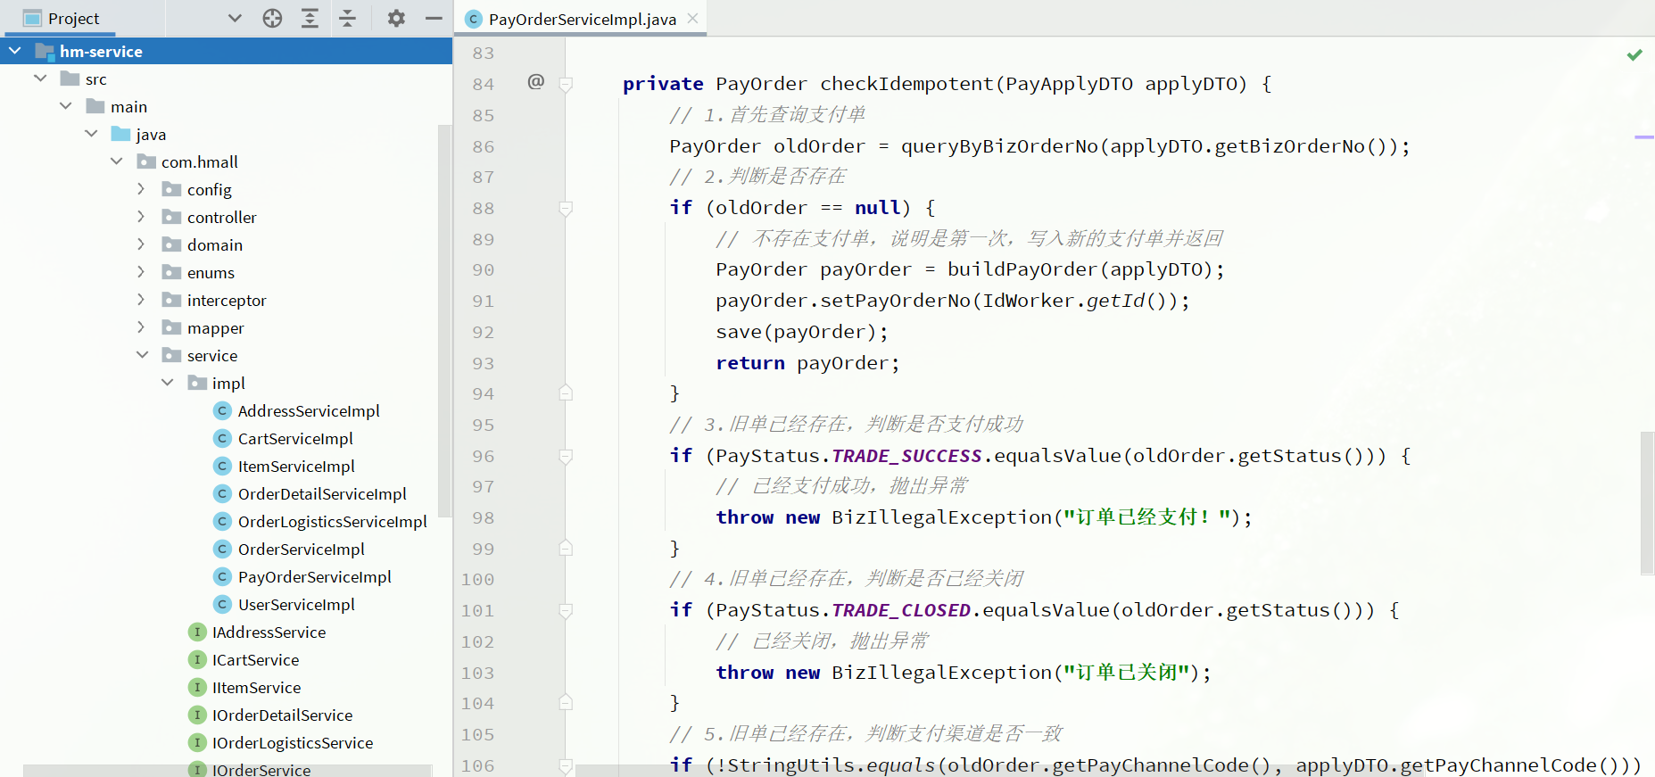
Task: Click the folder icon of mapper package
Action: pos(172,327)
